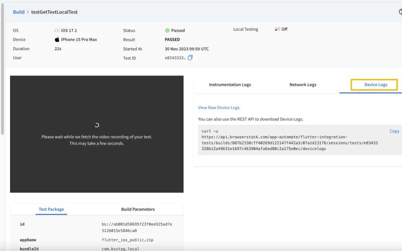The height and width of the screenshot is (251, 402).
Task: Open the Build breadcrumb link
Action: click(19, 12)
